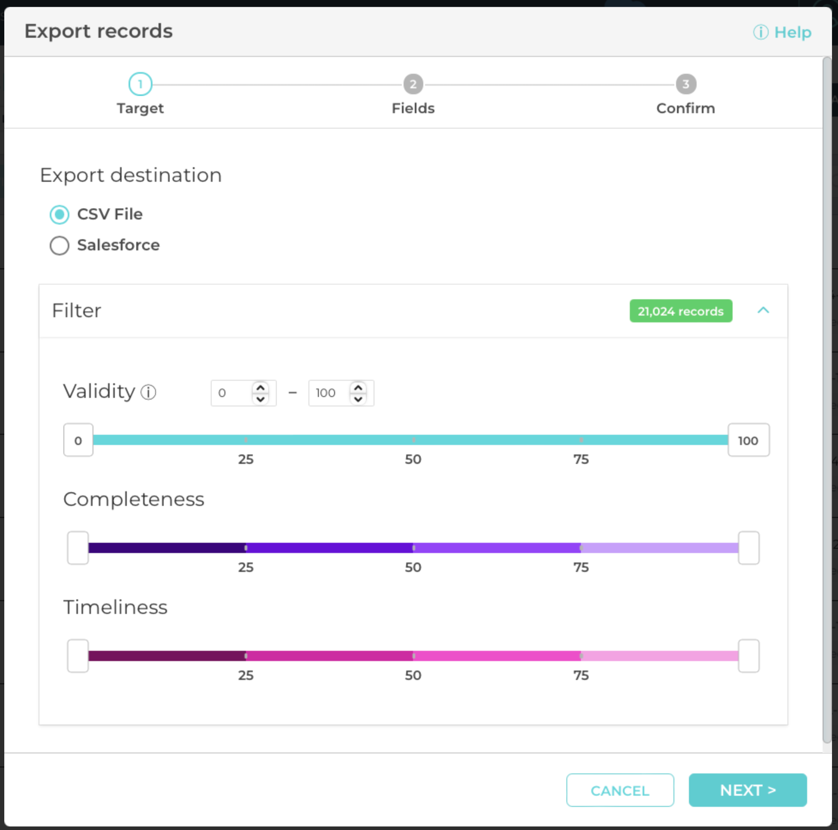Click Timeliness slider's left handle
This screenshot has height=830, width=838.
(78, 656)
